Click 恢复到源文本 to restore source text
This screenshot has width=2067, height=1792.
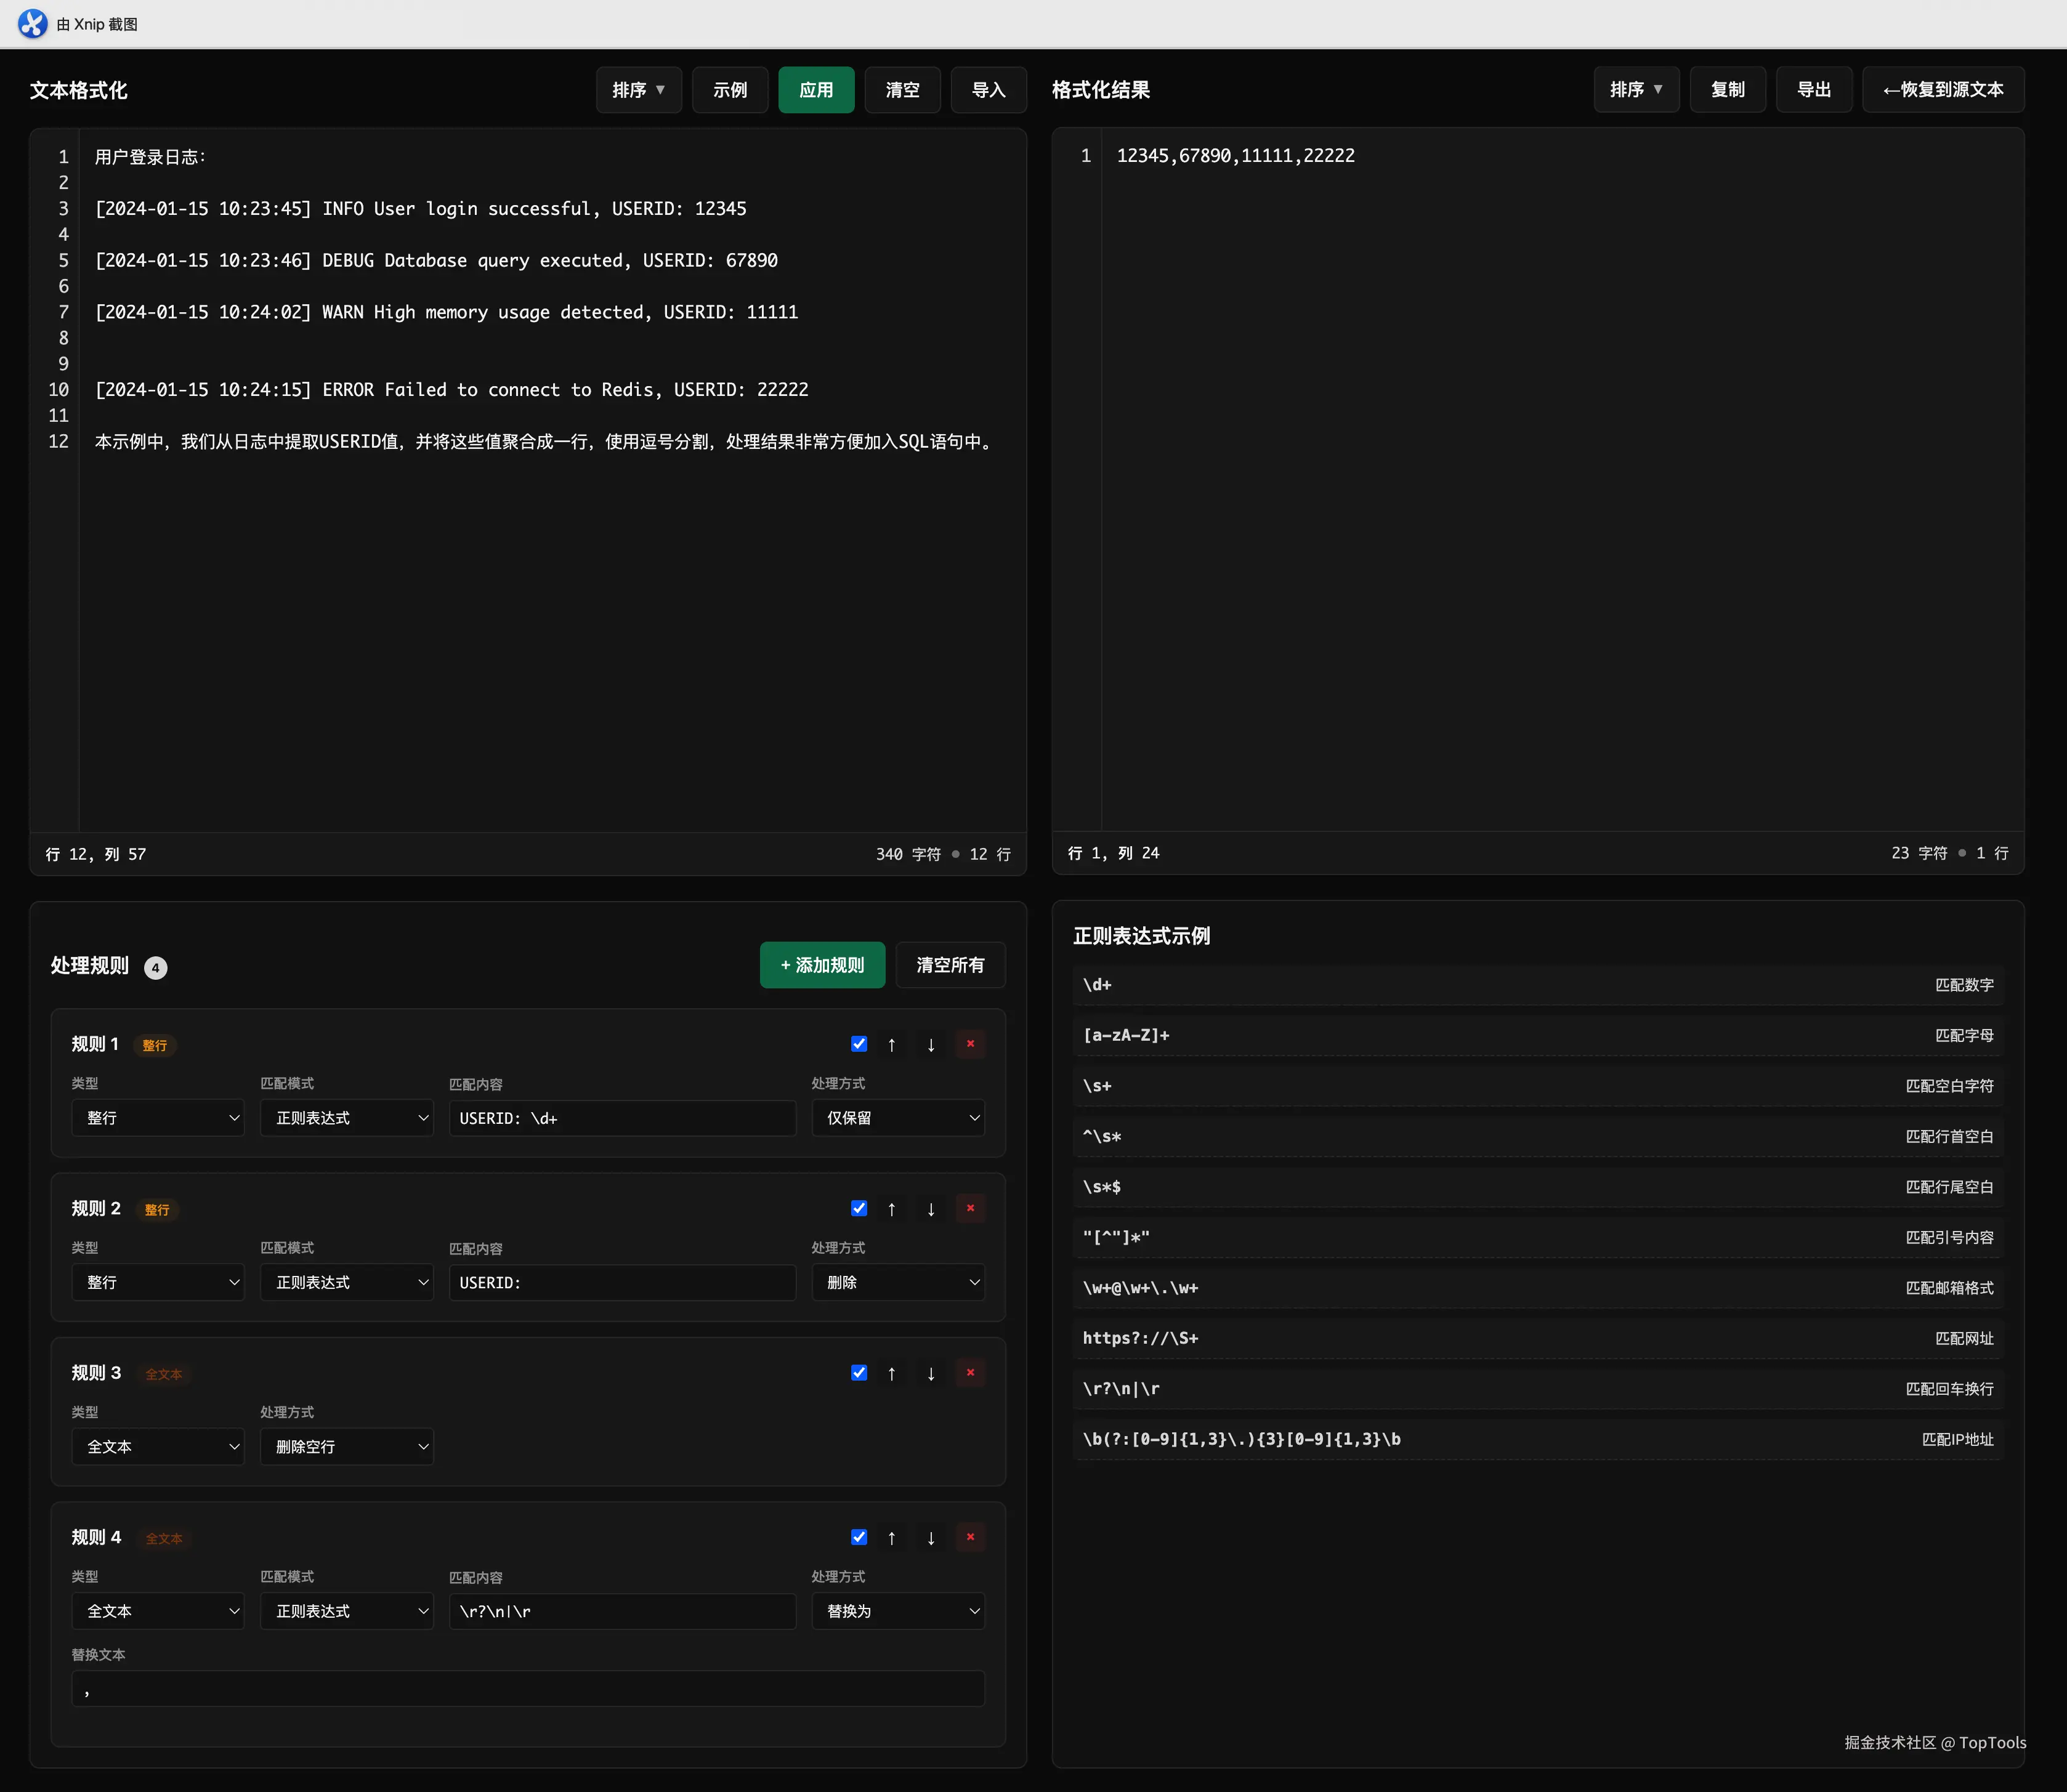click(x=1941, y=89)
